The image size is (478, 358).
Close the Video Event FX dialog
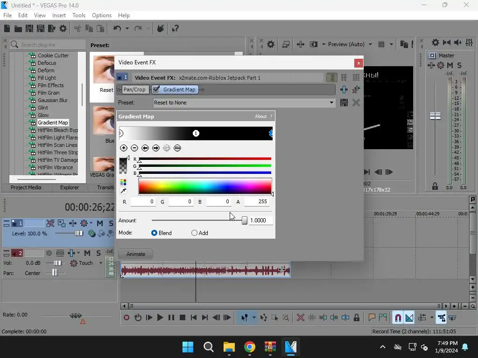click(358, 63)
